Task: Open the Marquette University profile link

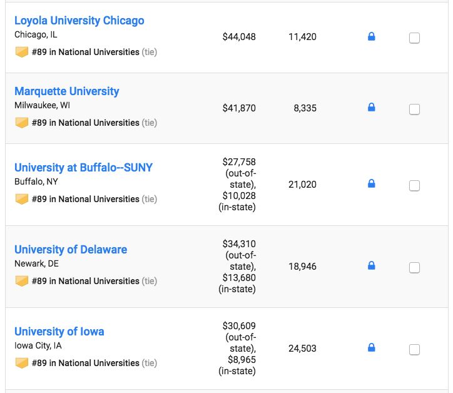Action: (x=67, y=91)
